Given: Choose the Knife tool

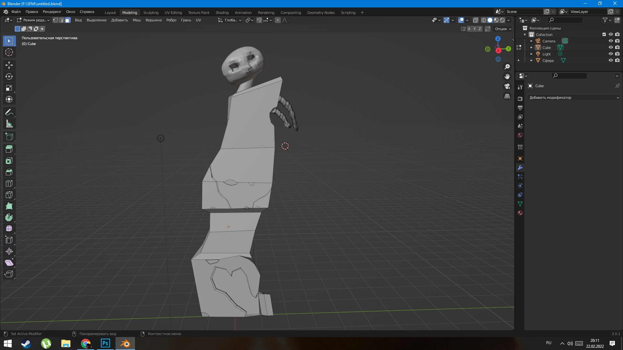Looking at the screenshot, I should pos(9,195).
